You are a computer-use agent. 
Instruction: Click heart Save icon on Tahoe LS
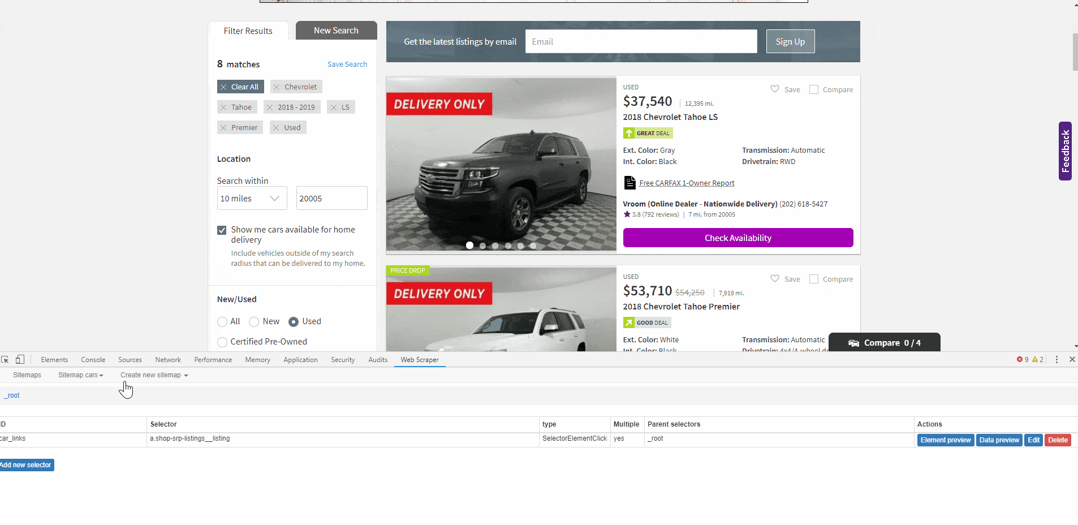tap(775, 89)
